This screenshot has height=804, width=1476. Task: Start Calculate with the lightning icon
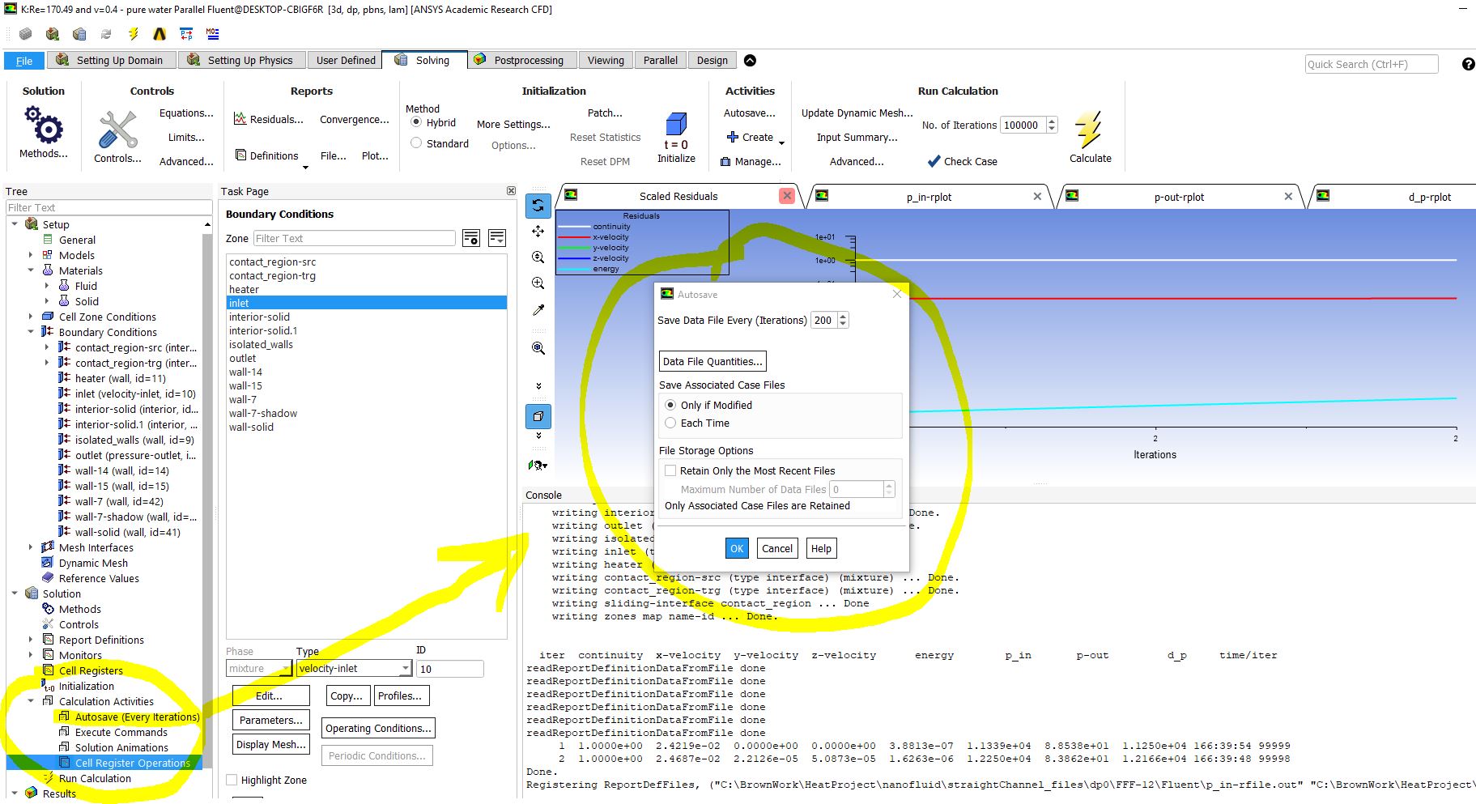1089,130
